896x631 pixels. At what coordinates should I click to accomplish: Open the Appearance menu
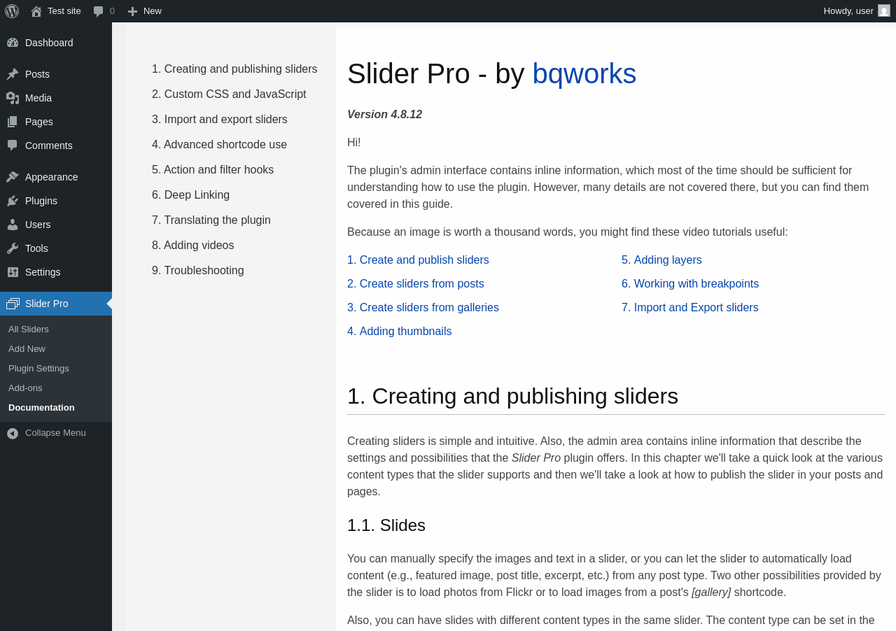(x=51, y=177)
